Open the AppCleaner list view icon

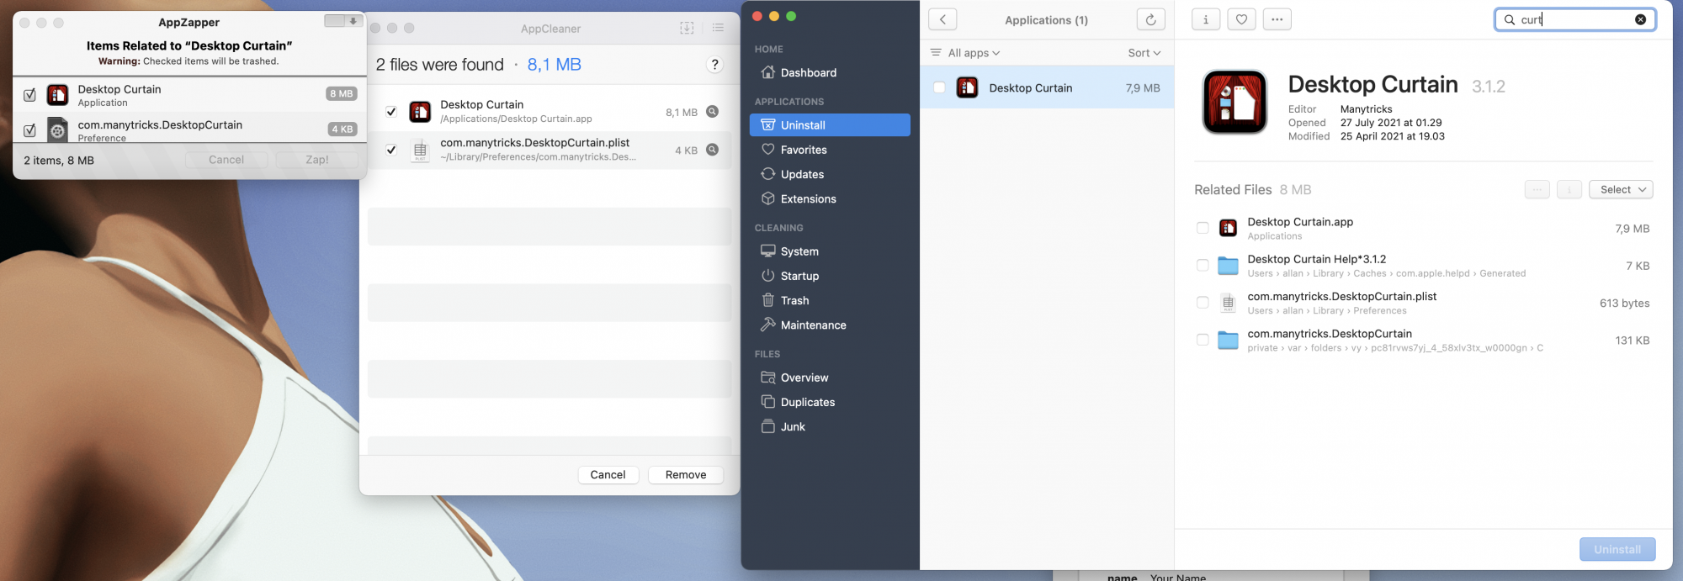(718, 28)
